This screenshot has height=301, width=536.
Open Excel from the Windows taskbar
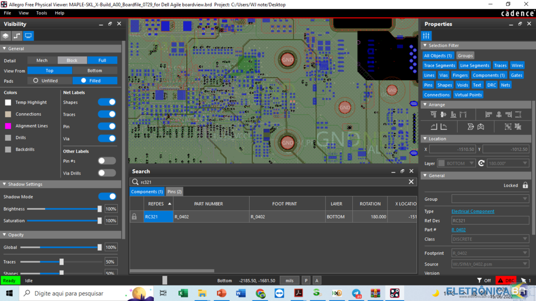point(183,293)
